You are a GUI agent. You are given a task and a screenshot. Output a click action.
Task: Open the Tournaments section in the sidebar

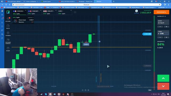(8, 34)
